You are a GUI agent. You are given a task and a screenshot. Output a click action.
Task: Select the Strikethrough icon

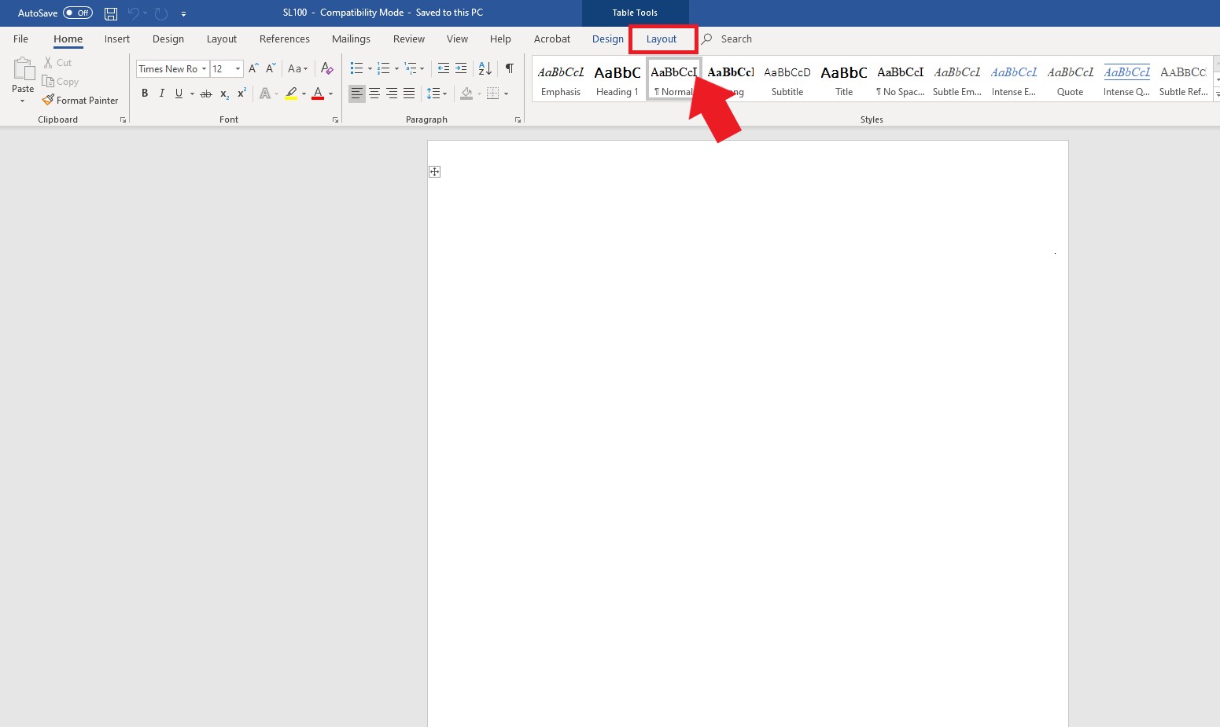[x=205, y=94]
